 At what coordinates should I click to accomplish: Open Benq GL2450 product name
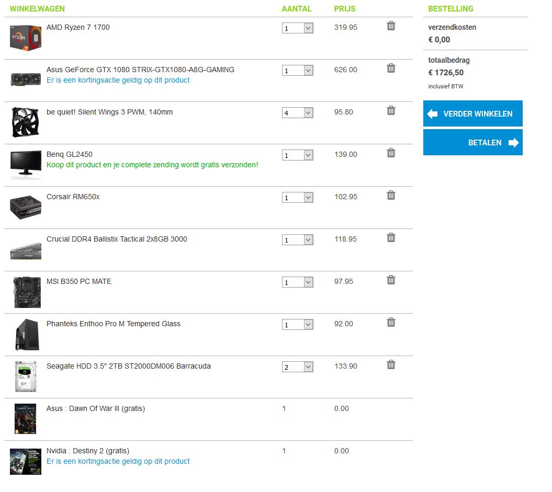pos(70,154)
